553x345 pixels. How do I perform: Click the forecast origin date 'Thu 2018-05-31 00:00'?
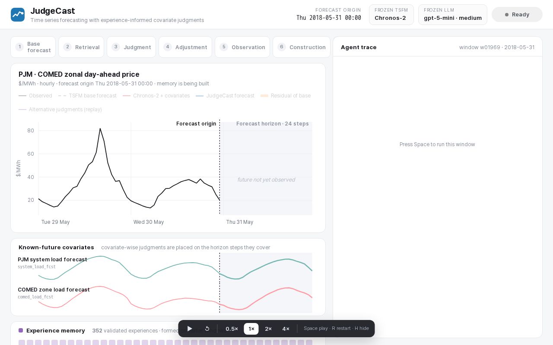[x=329, y=18]
